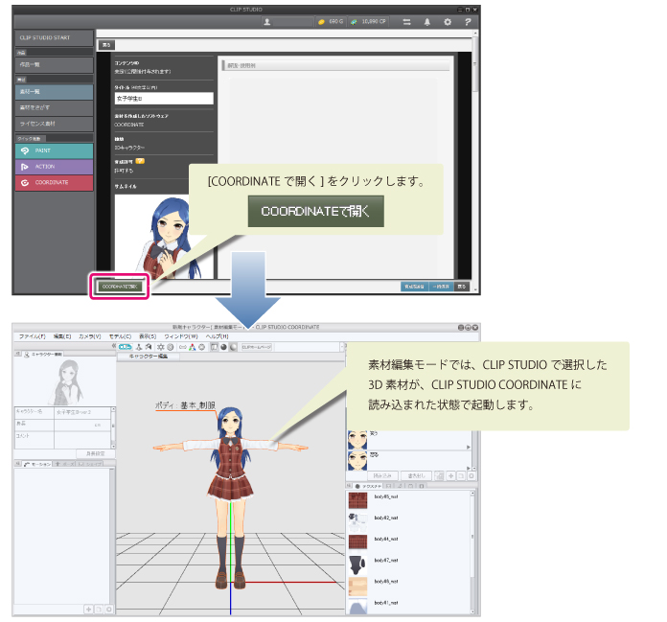The height and width of the screenshot is (622, 667).
Task: Toggle the wireframe display toolbar icon
Action: pos(214,347)
